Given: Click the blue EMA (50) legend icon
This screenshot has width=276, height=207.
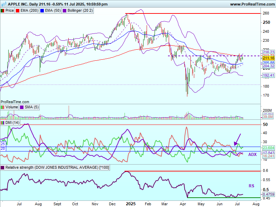Looking at the screenshot, I should pos(42,11).
